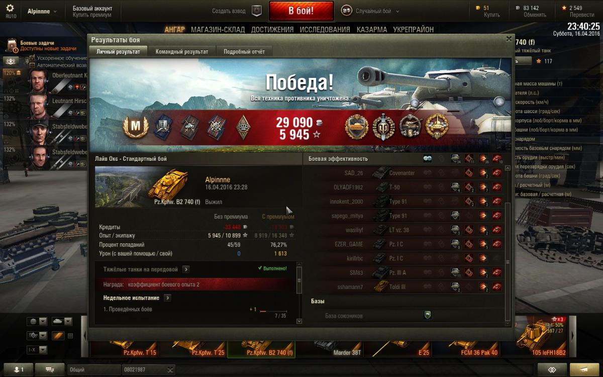Toggle accelerated crew training checkbox
The height and width of the screenshot is (377, 603).
[x=33, y=58]
